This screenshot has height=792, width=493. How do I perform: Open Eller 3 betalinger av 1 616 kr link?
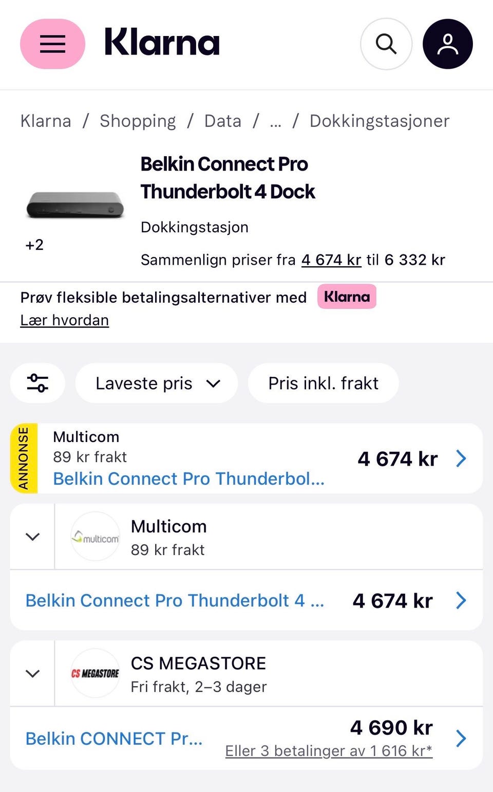pyautogui.click(x=329, y=751)
